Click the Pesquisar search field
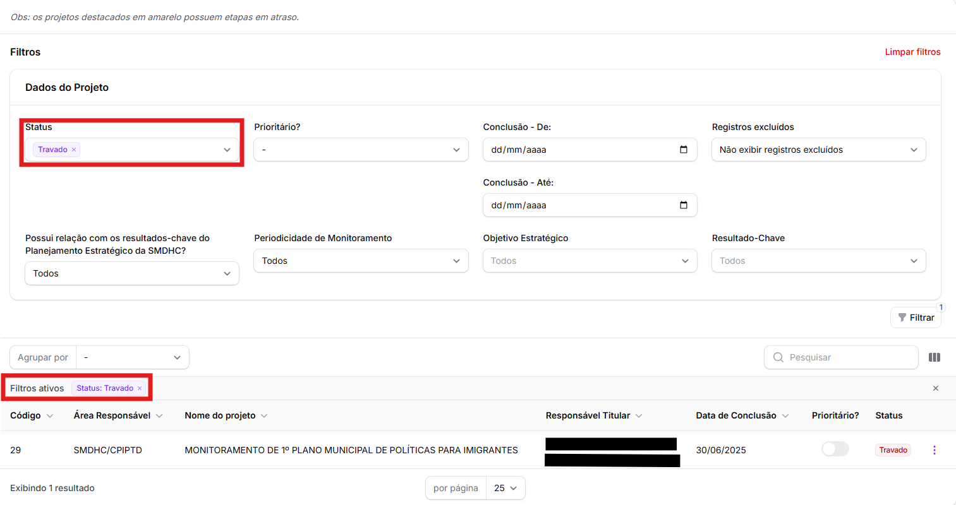The height and width of the screenshot is (505, 956). pos(847,357)
